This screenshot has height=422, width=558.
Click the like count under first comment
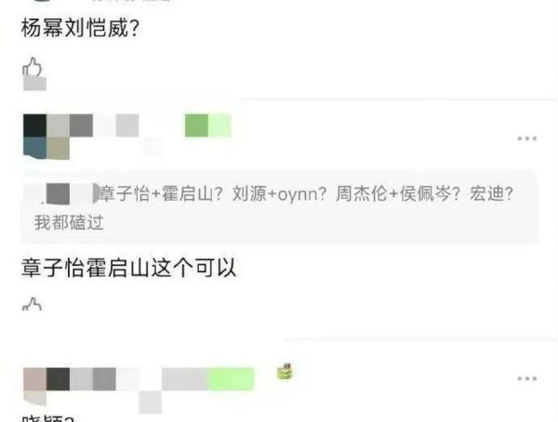pos(34,84)
